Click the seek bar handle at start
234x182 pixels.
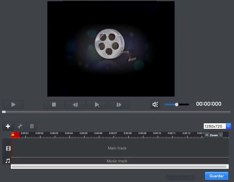4,112
